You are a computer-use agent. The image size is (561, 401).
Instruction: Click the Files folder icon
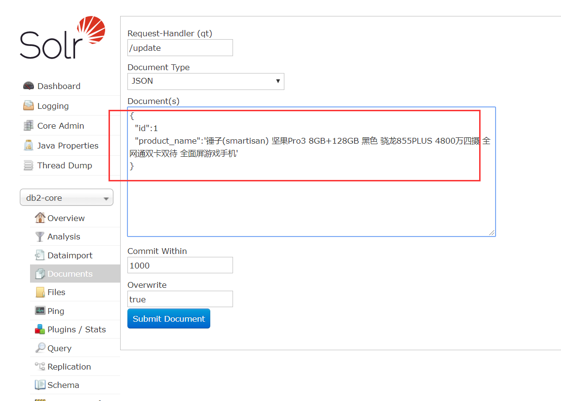click(40, 292)
